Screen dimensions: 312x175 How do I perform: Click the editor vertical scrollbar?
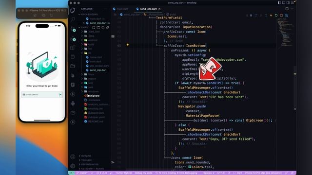tap(295, 87)
